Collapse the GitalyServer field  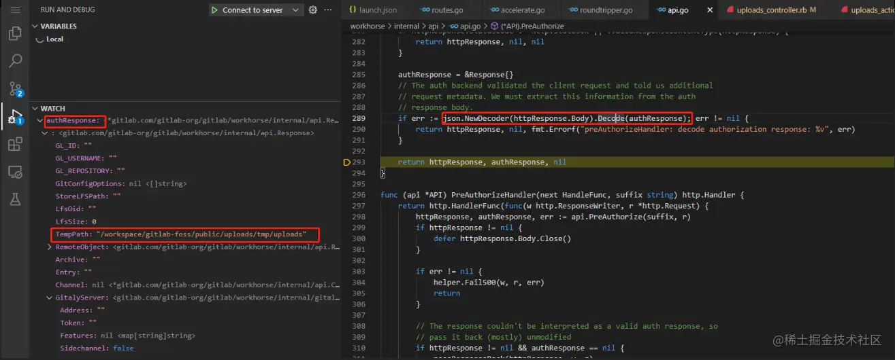[x=50, y=298]
